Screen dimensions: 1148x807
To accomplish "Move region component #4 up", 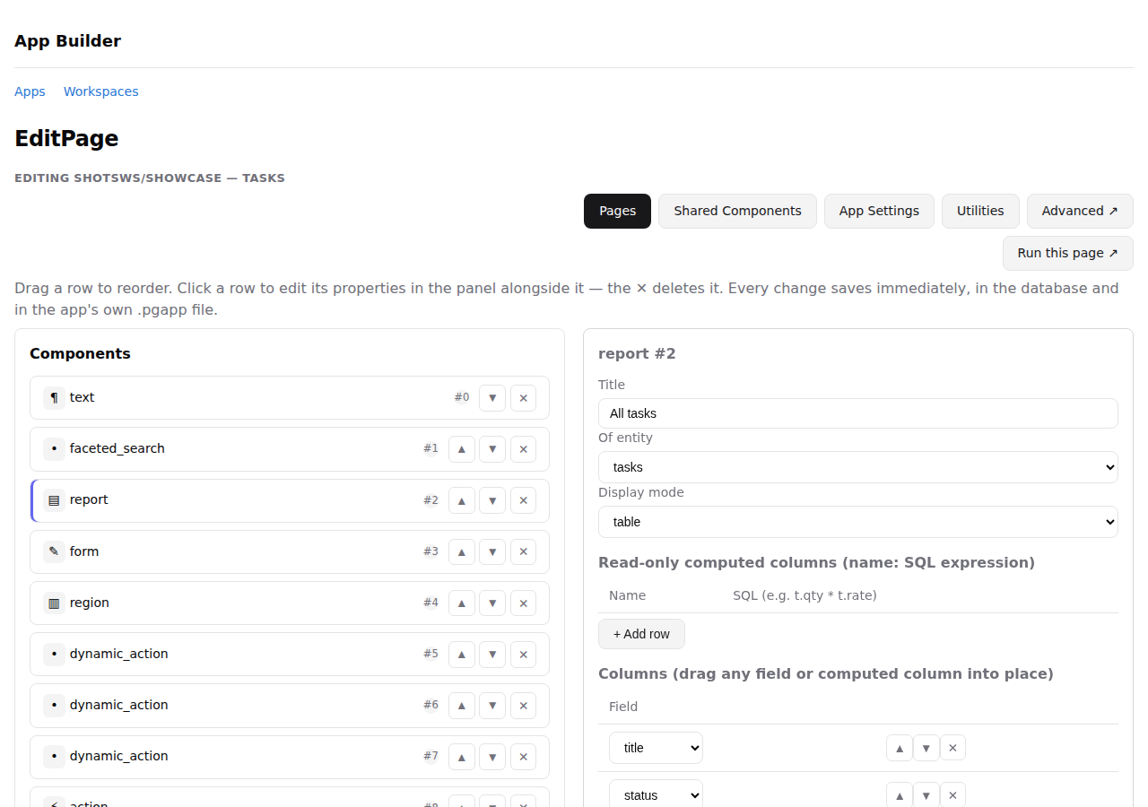I will click(461, 603).
